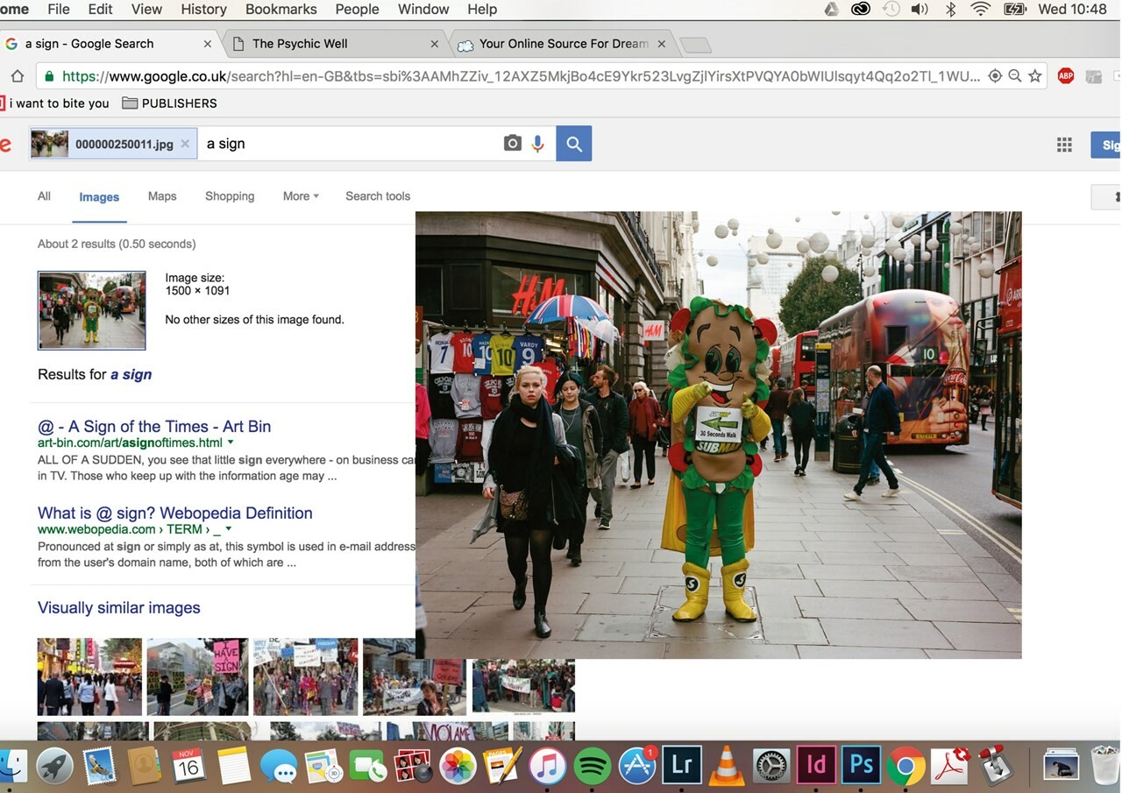Switch to 'The Psychic Well' tab
Screen dimensions: 1122x793
tap(300, 44)
